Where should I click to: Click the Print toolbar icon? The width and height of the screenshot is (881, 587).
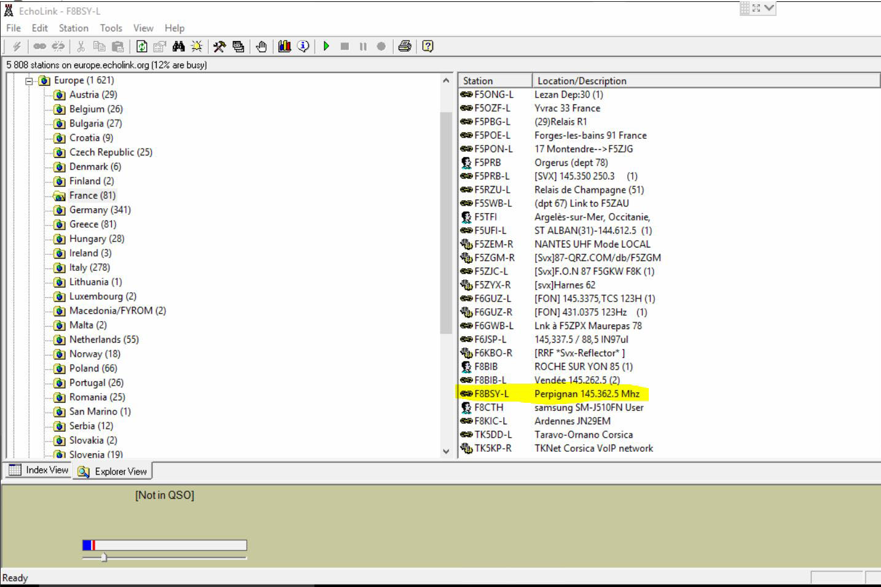(405, 46)
